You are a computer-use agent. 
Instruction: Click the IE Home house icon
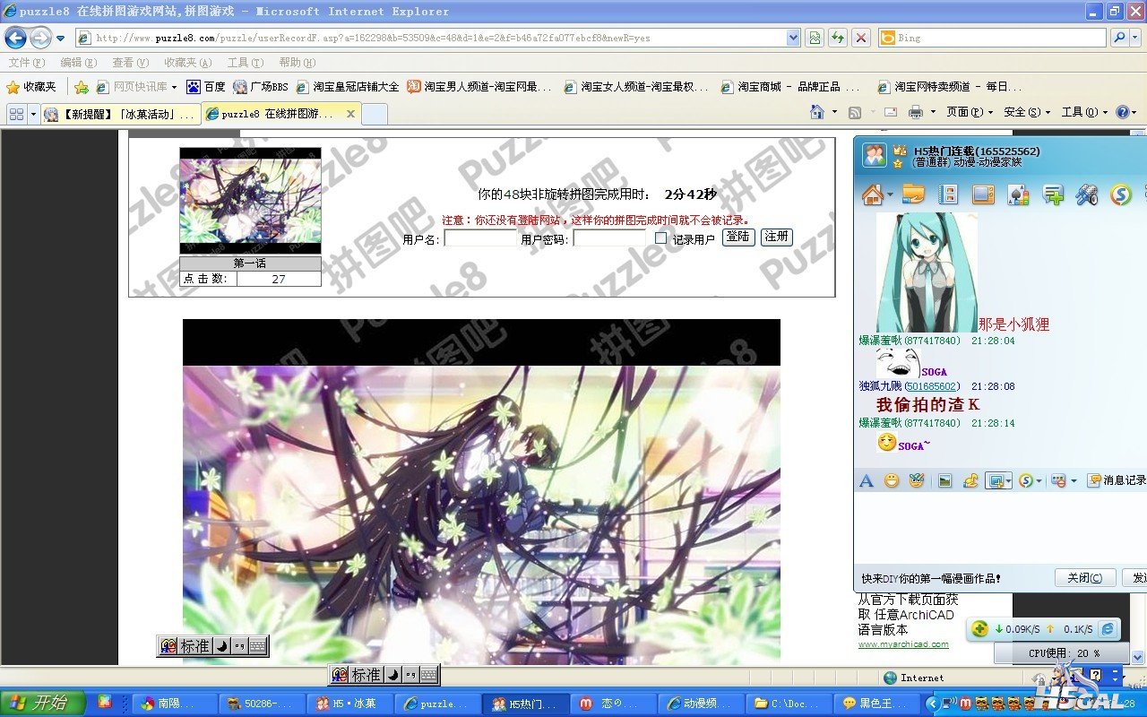(816, 112)
